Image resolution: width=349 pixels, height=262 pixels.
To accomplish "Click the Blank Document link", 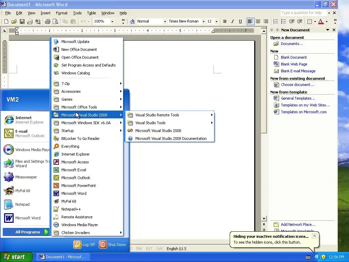I will [293, 57].
